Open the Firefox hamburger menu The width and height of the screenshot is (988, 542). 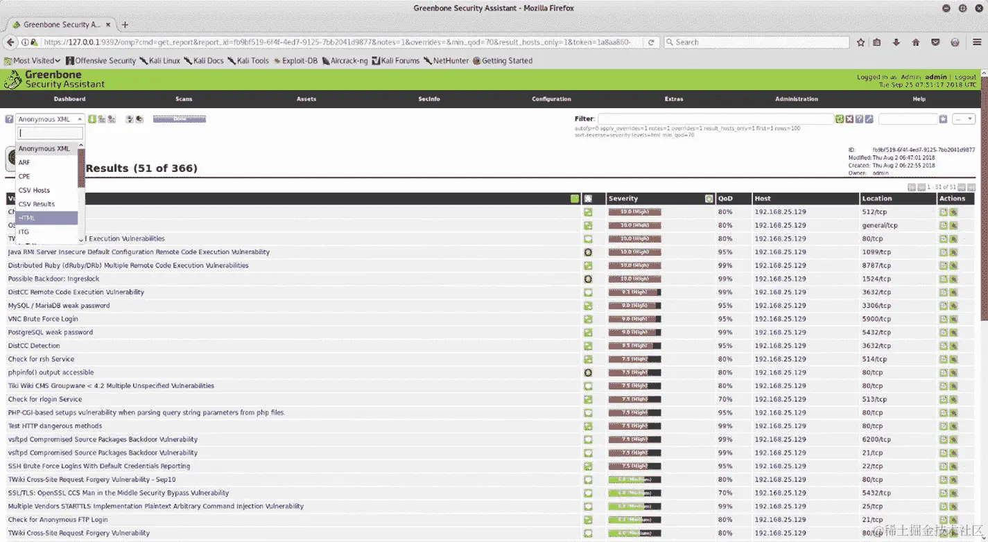pos(976,42)
